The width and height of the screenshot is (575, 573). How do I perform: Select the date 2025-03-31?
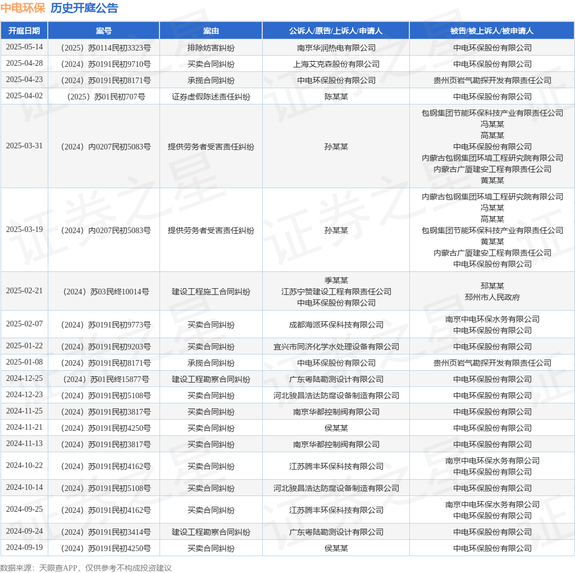24,146
